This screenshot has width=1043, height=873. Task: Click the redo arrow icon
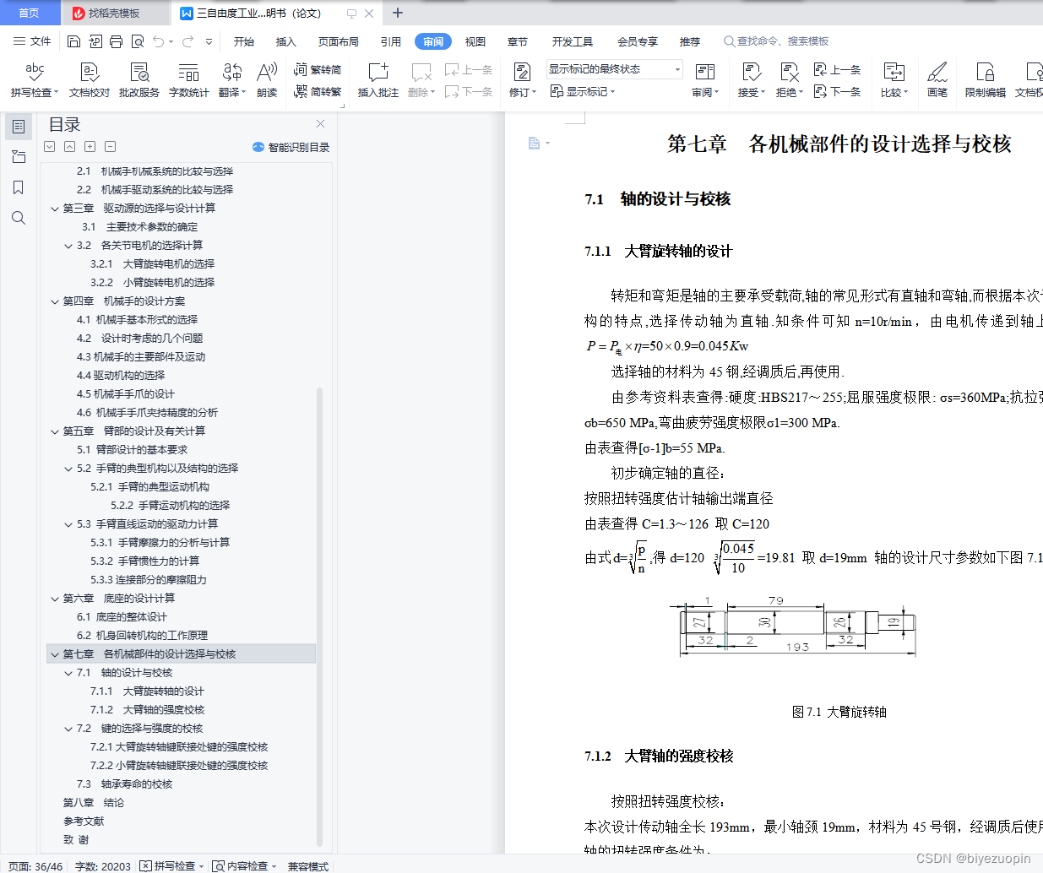187,41
